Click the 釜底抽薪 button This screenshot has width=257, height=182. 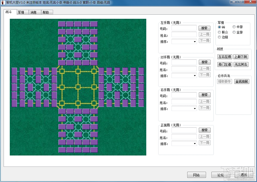point(242,81)
